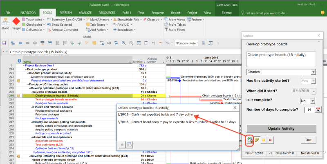Click the task name box in Update dialog

coord(281,59)
